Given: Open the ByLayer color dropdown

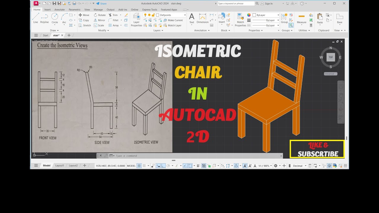Looking at the screenshot, I should pos(278,15).
